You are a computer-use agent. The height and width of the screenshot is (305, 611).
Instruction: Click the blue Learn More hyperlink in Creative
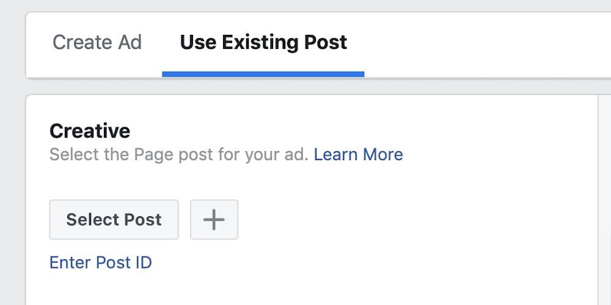(x=358, y=154)
